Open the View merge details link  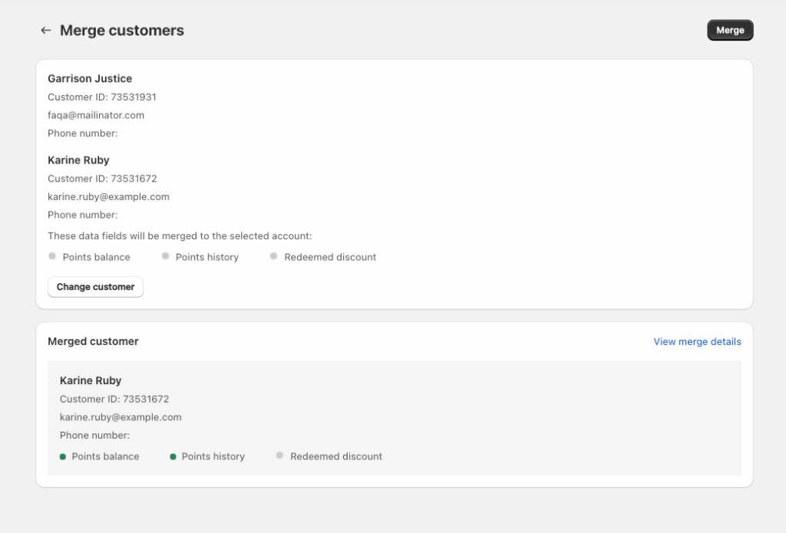[697, 341]
